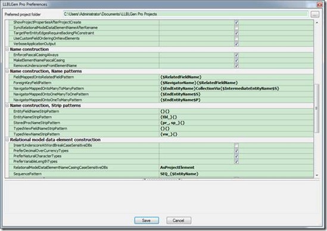Edit NavigatorMappedOntoOneToManyPattern value

(236, 100)
